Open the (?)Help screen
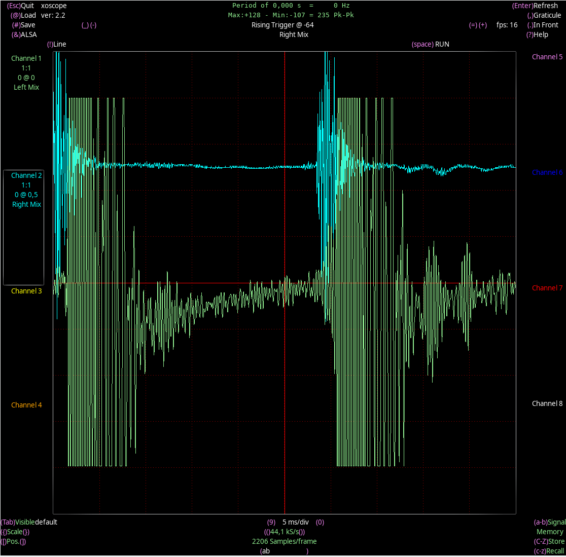The height and width of the screenshot is (557, 566). [537, 34]
